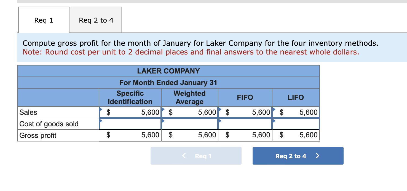Click the blue flag on Weighted Average cost of goods sold
Image resolution: width=407 pixels, height=191 pixels.
[x=164, y=121]
